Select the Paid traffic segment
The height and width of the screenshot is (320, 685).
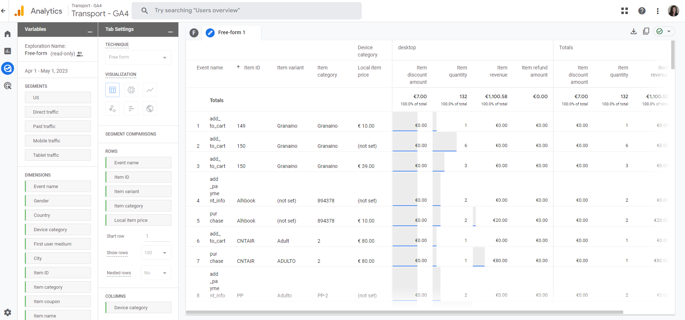[58, 126]
